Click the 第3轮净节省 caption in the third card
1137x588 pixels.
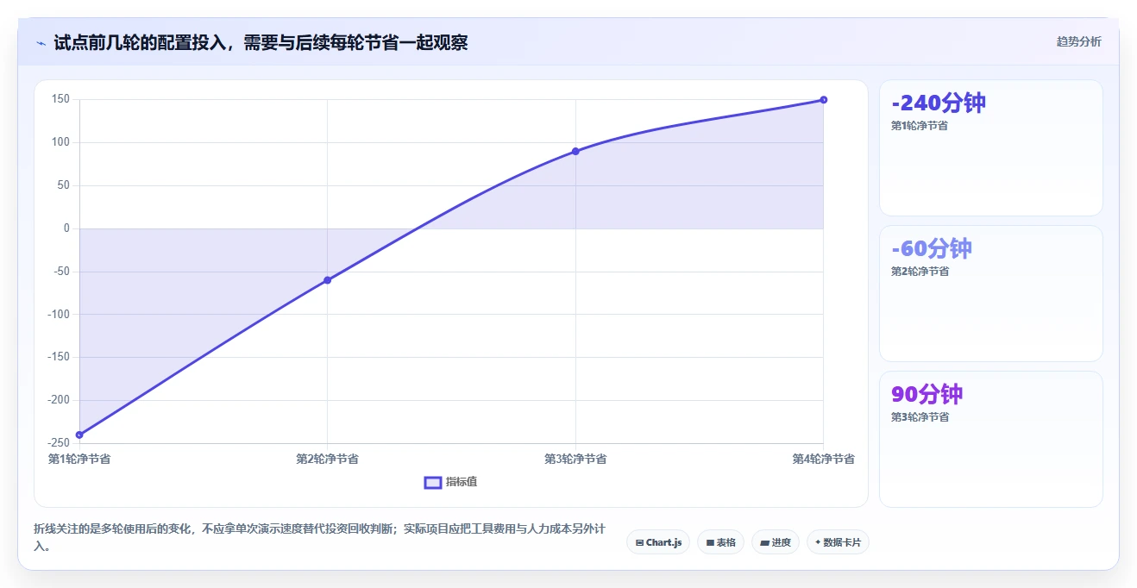(x=920, y=417)
